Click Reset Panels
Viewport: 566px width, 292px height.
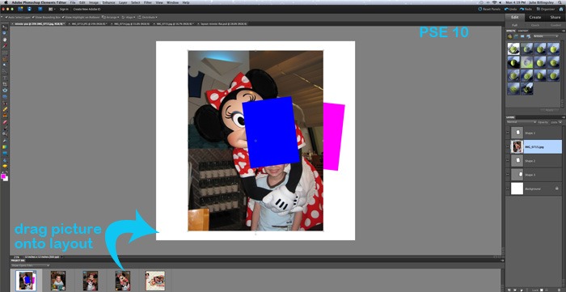point(489,9)
